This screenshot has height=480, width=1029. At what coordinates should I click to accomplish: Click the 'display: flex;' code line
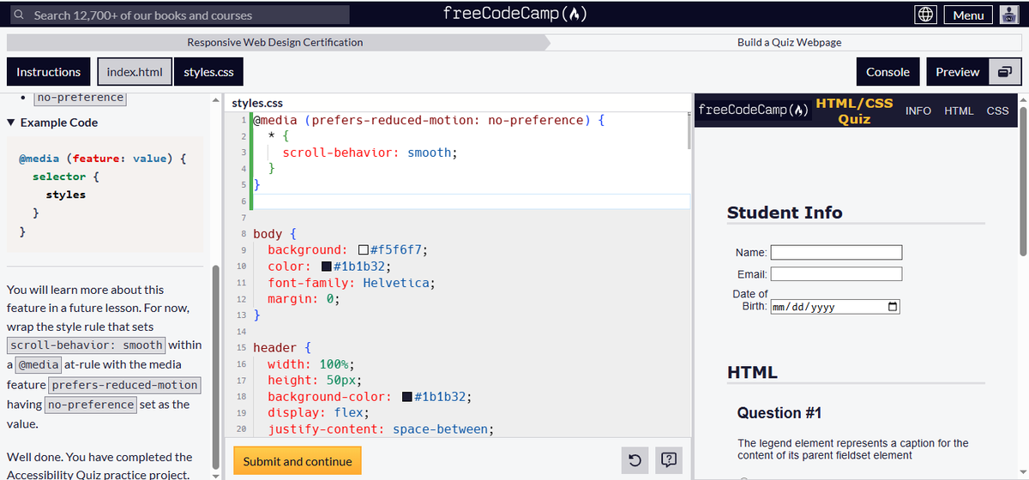pyautogui.click(x=318, y=413)
